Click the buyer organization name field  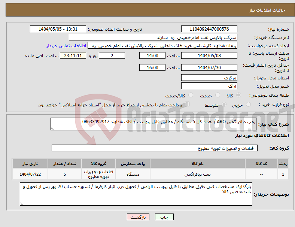[x=153, y=37]
